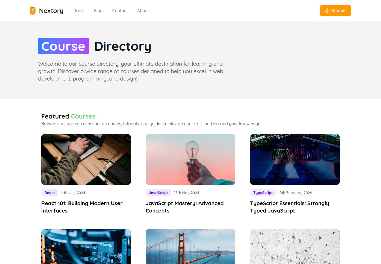Open the Golden Gate Bridge course thumbnail

point(190,247)
